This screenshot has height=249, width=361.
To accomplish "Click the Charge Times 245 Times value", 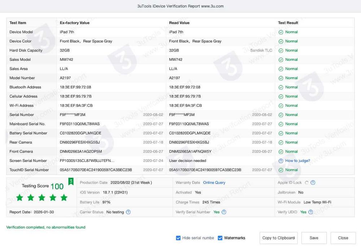I will click(211, 202).
